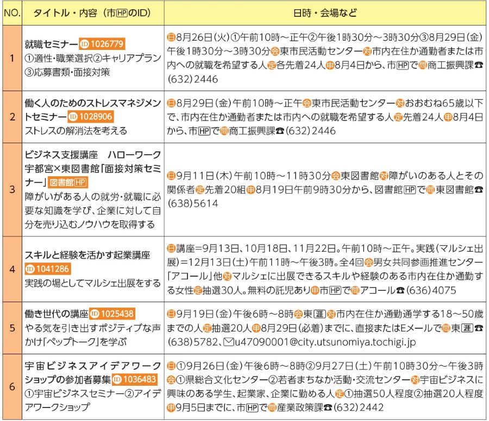Click the 日 date icon in row 5
The image size is (489, 421).
[x=171, y=314]
